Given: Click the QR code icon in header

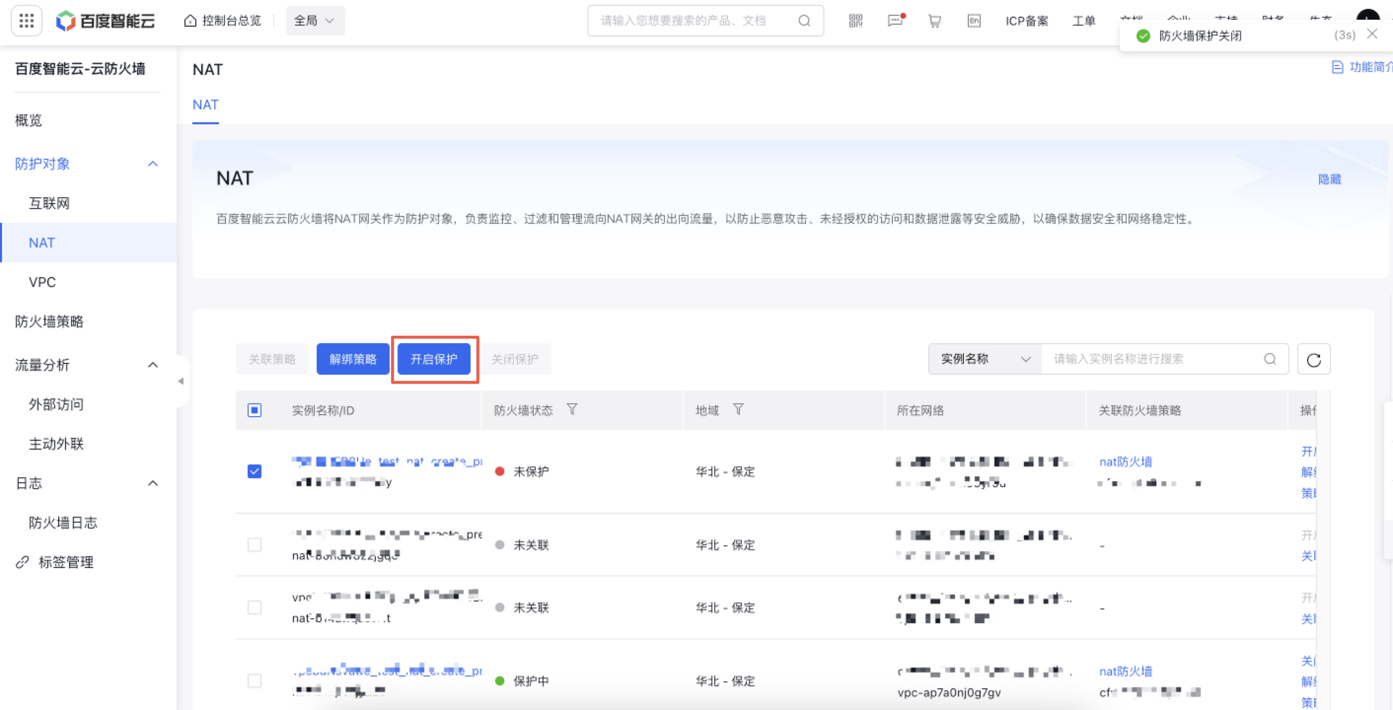Looking at the screenshot, I should click(855, 21).
